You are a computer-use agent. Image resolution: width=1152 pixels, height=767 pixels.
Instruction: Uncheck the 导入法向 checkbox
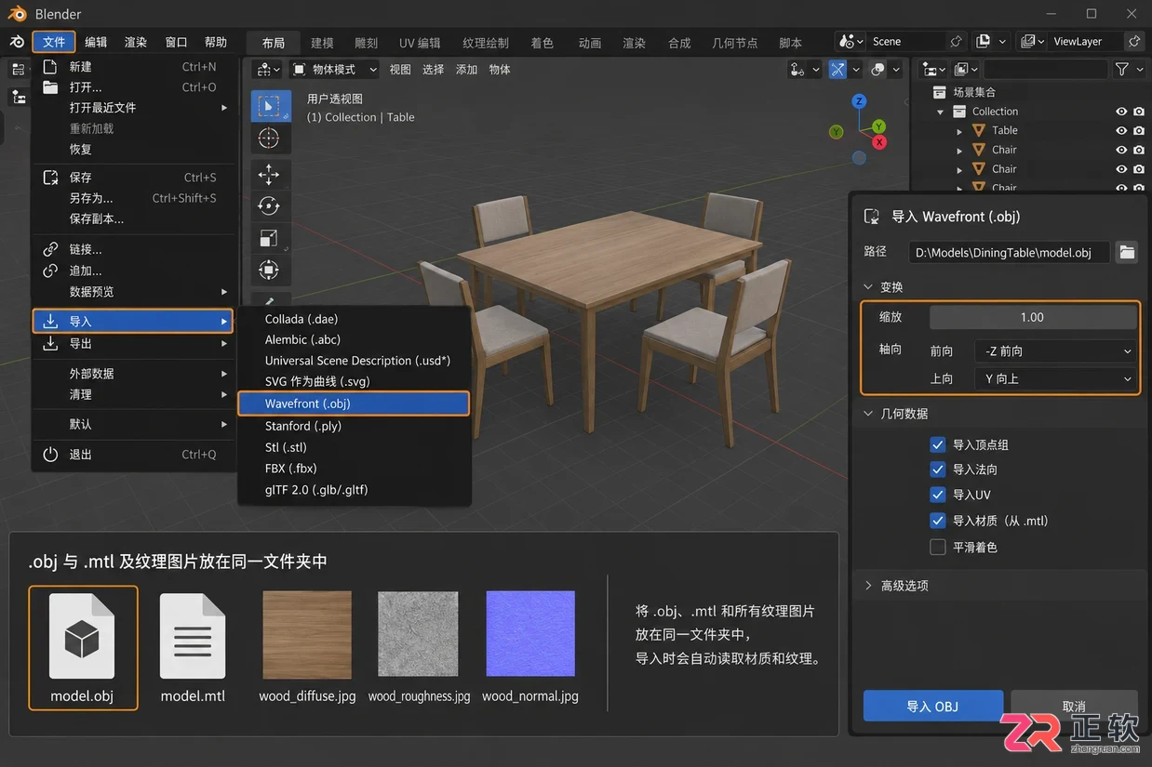pos(938,469)
